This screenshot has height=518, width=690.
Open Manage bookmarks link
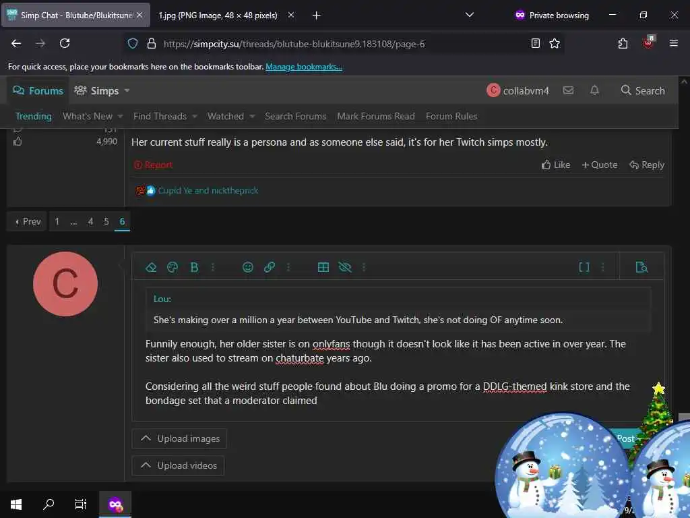click(304, 67)
